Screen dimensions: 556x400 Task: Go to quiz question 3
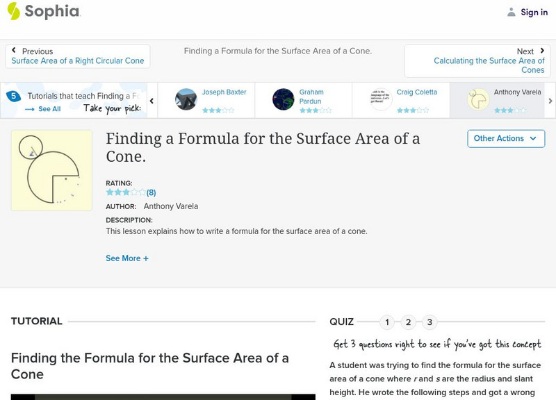point(430,322)
